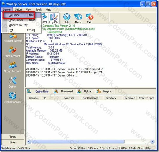Viewport: 159px width, 152px height.
Task: Open Event Manager in sidebar
Action: coord(13,97)
